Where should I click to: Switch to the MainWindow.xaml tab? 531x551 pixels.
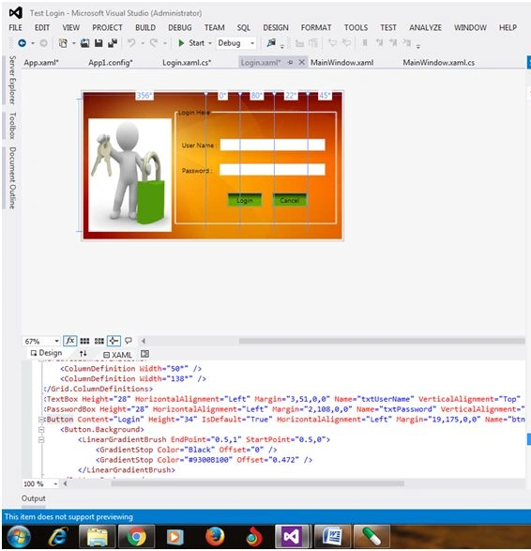click(341, 63)
